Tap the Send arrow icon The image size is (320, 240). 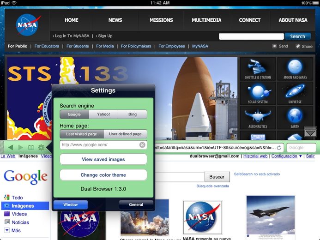click(274, 46)
